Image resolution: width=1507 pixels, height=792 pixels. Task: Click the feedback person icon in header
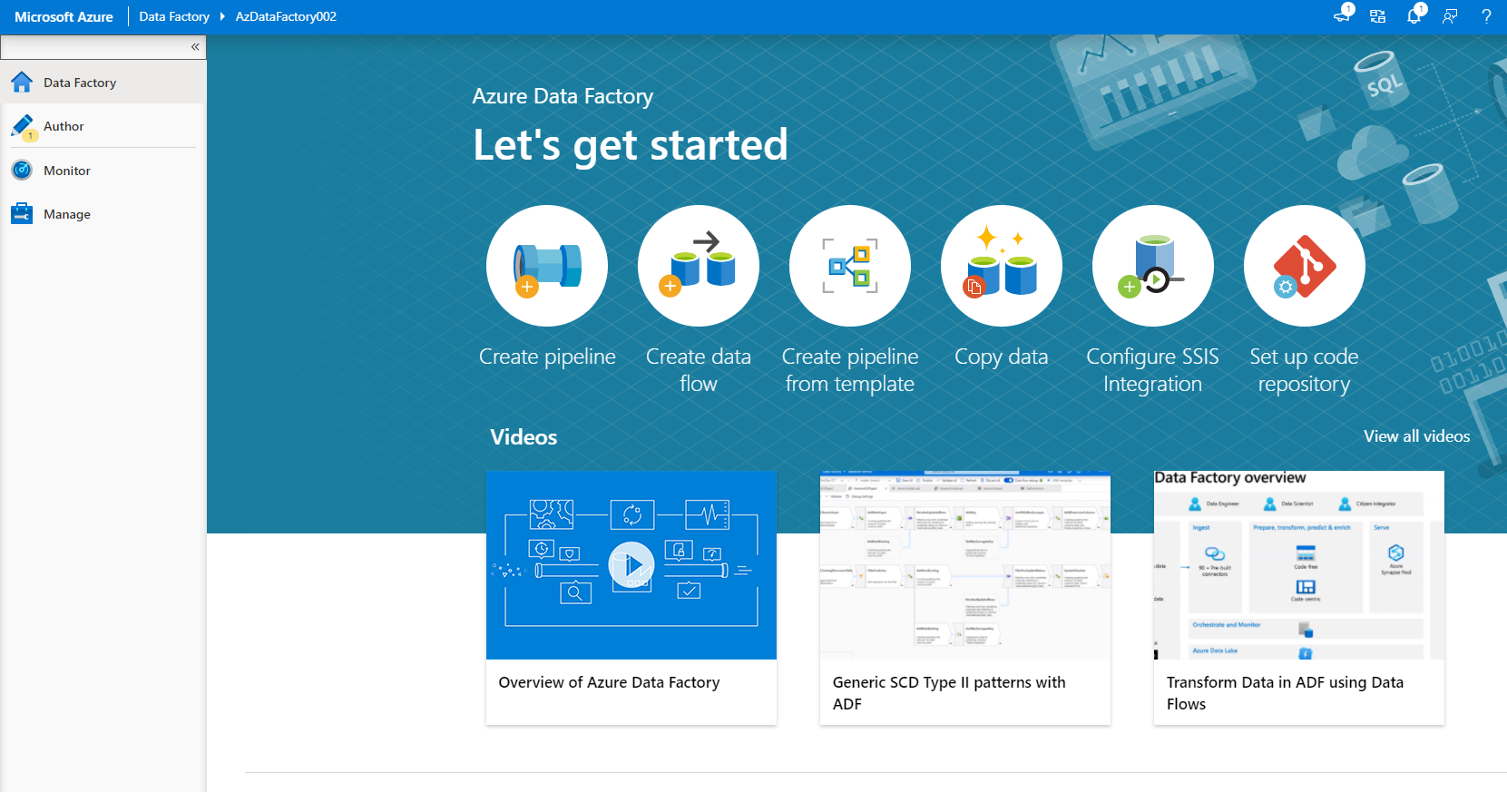point(1450,16)
